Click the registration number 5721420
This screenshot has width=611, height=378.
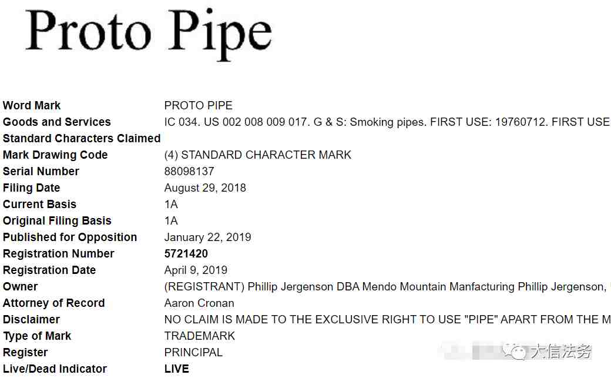(186, 253)
